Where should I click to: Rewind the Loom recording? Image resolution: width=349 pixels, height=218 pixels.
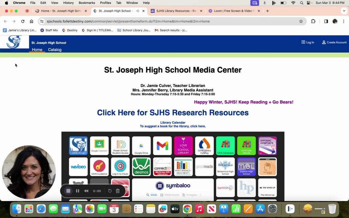pos(86,191)
